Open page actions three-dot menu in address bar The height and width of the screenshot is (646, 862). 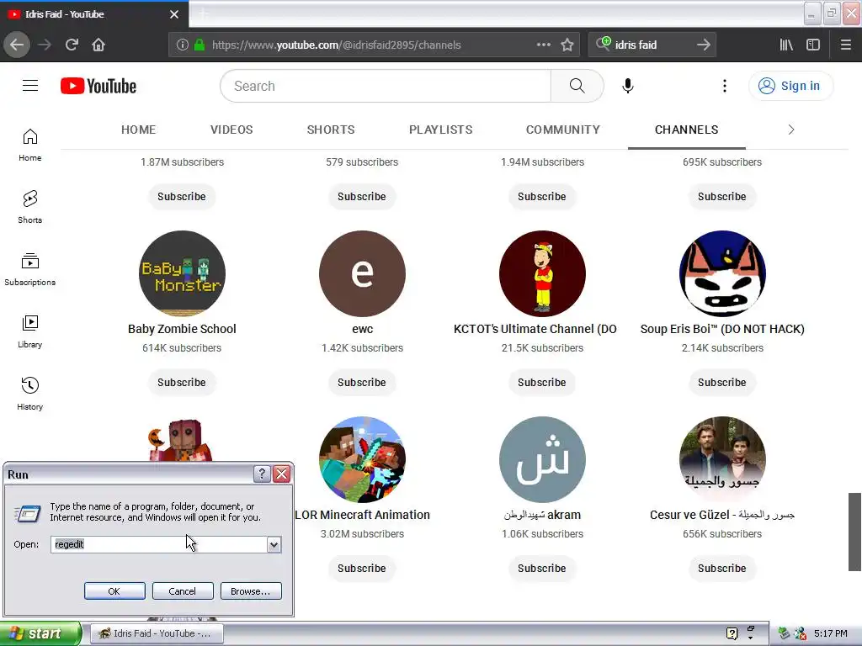point(543,45)
